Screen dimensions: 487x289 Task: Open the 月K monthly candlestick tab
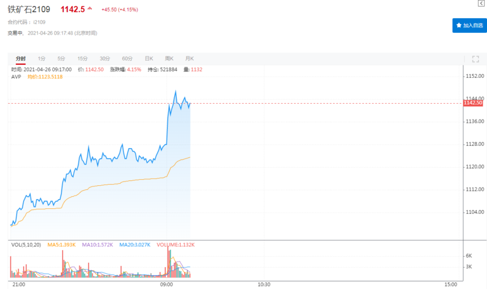coord(189,58)
